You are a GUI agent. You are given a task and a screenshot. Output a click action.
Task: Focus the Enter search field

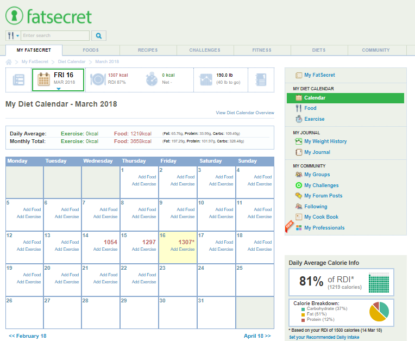[55, 35]
